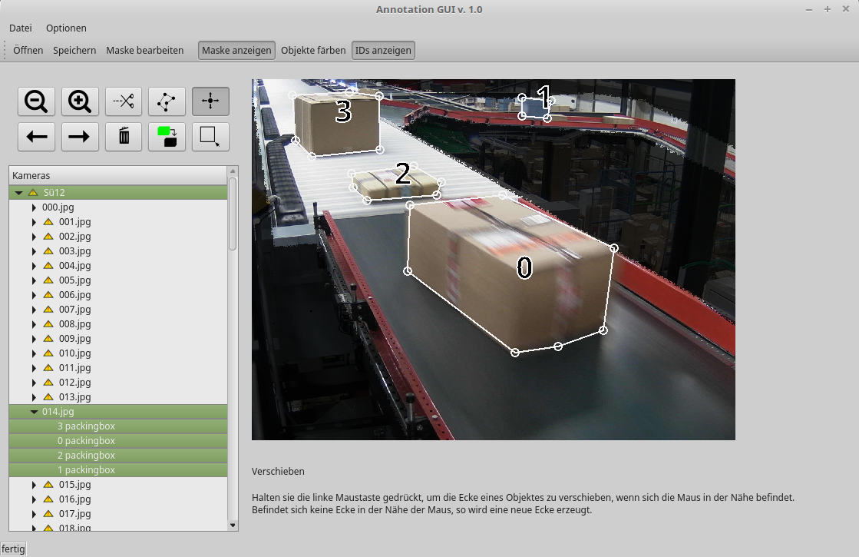Go to next image with right arrow
This screenshot has height=557, width=859.
tap(80, 137)
